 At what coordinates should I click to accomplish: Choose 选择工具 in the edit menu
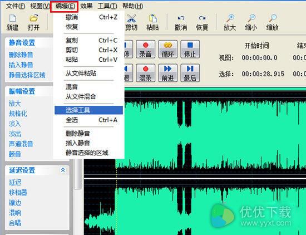pos(88,110)
